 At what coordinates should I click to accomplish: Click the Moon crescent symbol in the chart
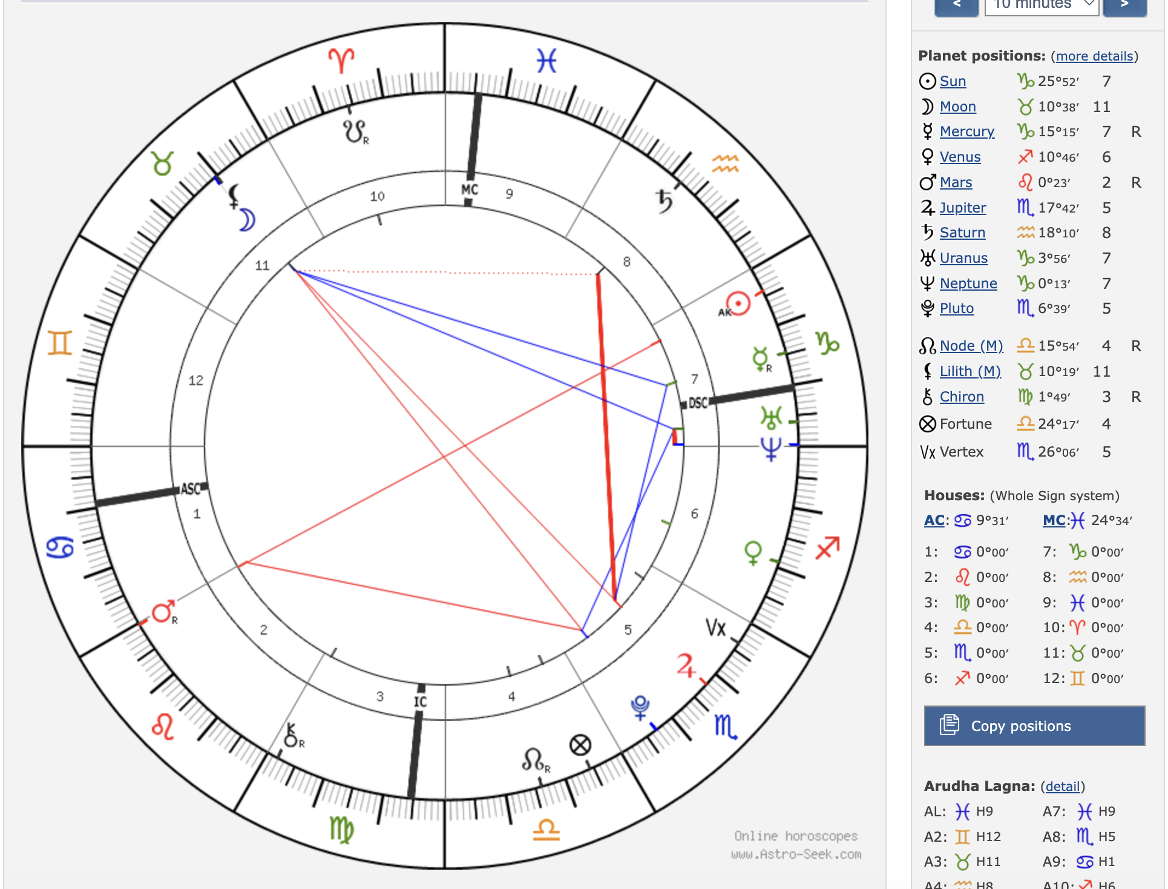pyautogui.click(x=247, y=220)
